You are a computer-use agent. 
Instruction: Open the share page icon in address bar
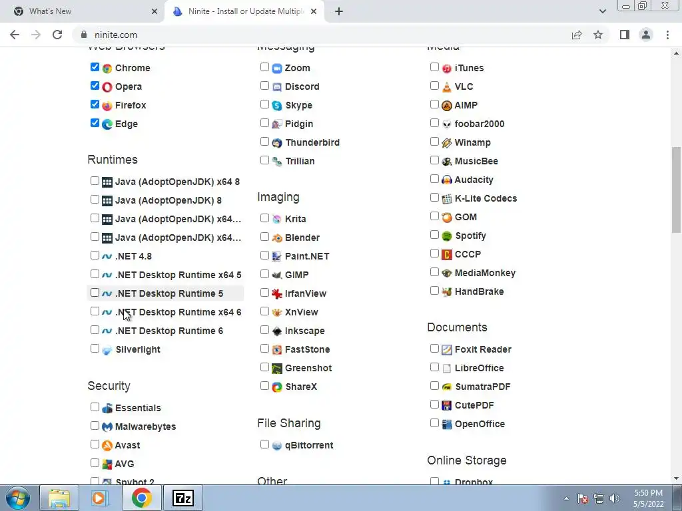577,35
